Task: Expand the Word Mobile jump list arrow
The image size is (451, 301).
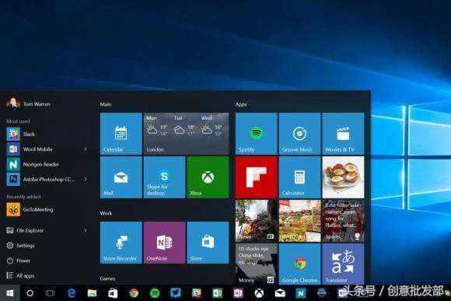Action: pos(85,149)
